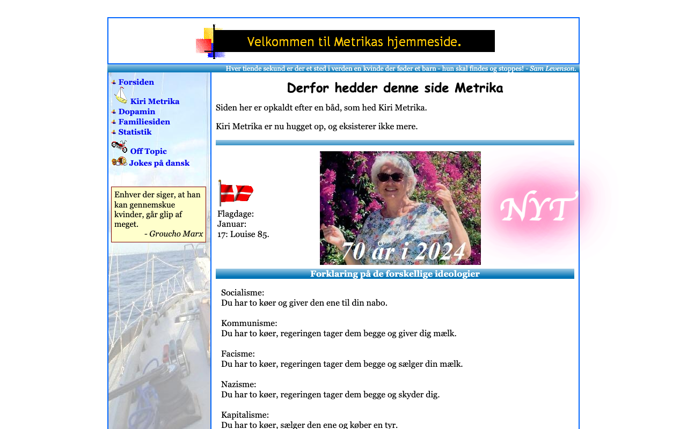Open the 70 år i 2024 photo
The image size is (687, 429).
400,208
